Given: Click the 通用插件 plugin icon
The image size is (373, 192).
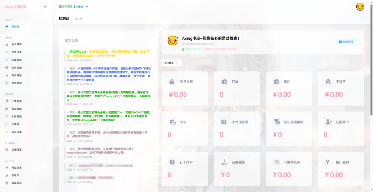Looking at the screenshot, I should (x=7, y=183).
